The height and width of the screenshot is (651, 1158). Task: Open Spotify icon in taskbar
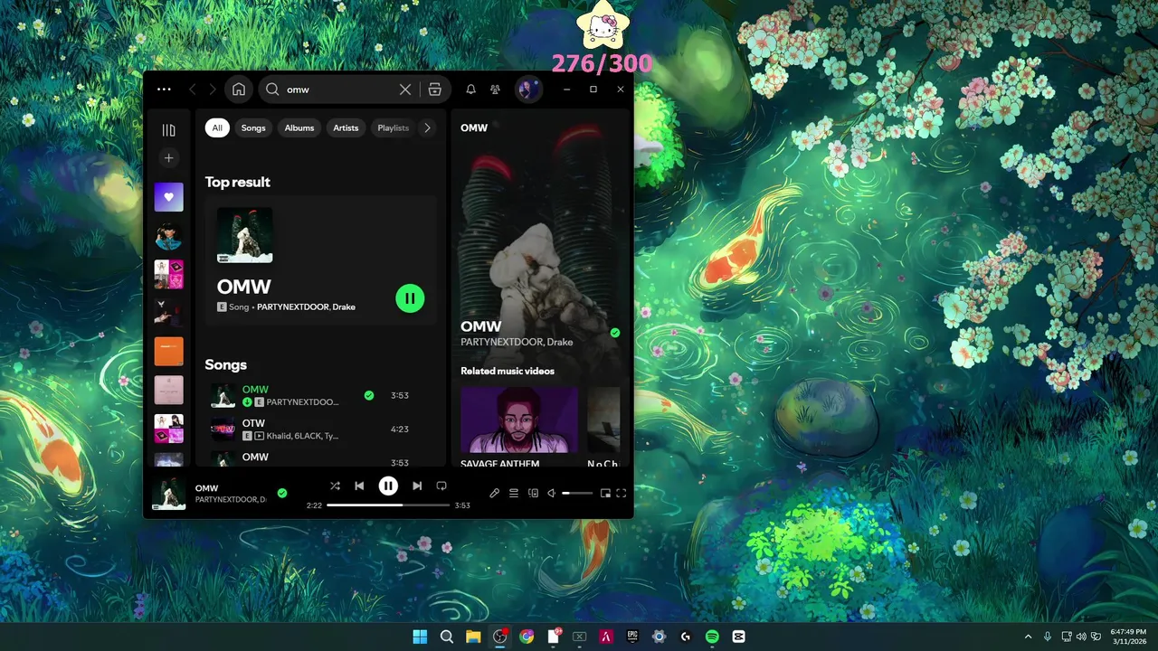712,637
